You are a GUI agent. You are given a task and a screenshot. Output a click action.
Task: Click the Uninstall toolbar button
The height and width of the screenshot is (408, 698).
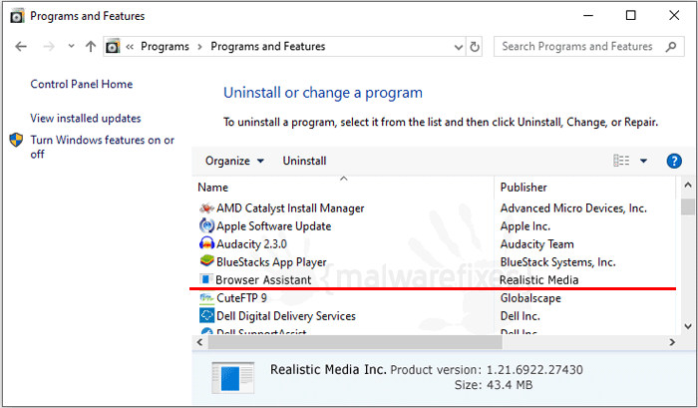[304, 161]
